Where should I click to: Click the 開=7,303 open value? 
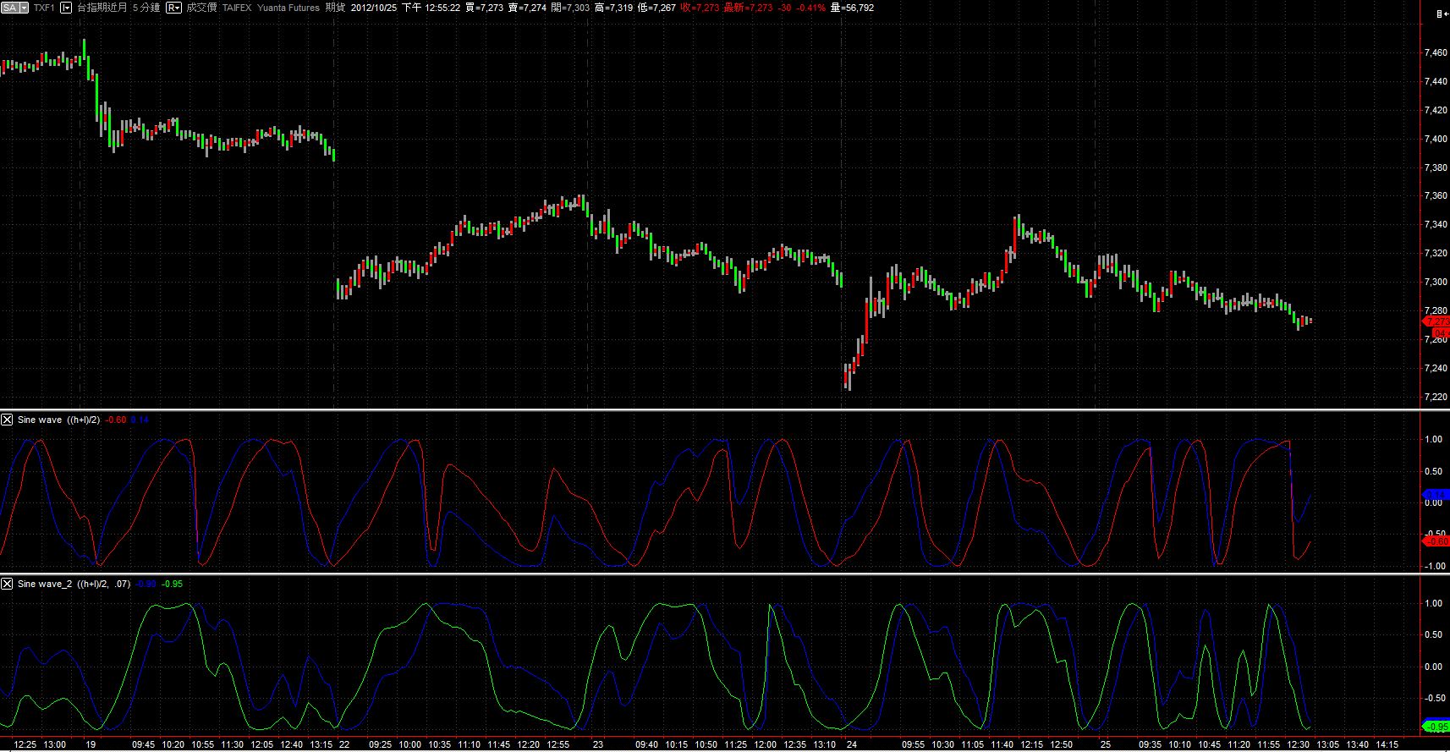(x=570, y=8)
